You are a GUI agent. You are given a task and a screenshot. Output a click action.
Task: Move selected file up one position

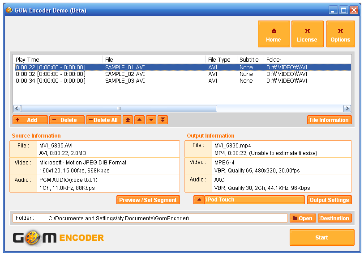140,120
